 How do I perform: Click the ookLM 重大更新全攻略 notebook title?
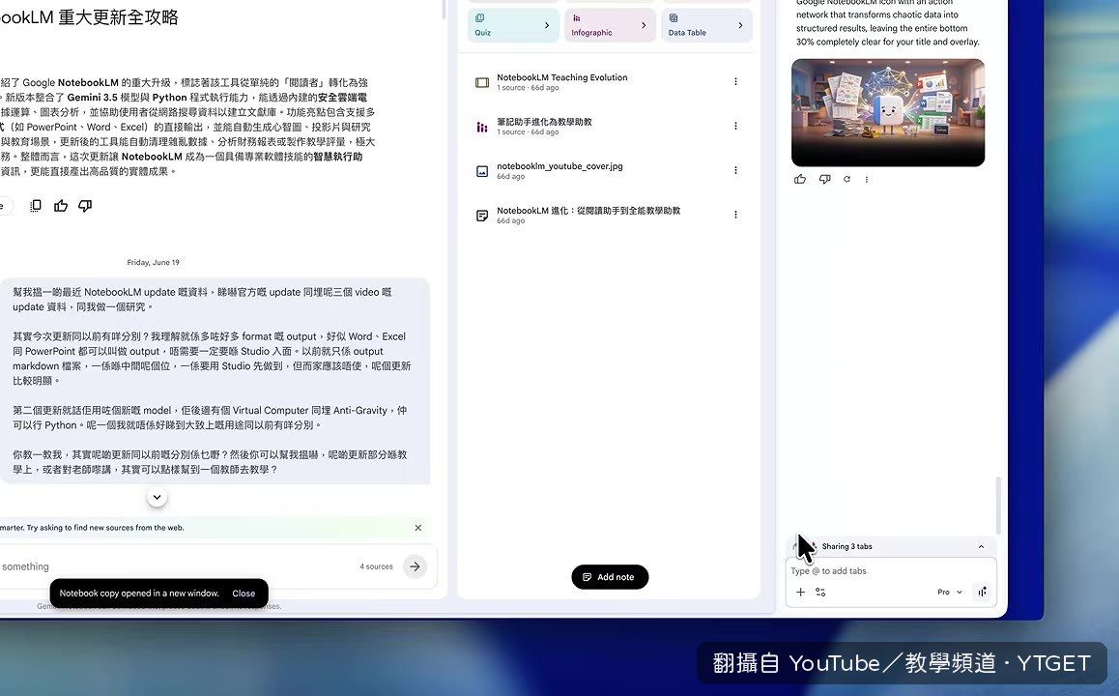tap(89, 17)
